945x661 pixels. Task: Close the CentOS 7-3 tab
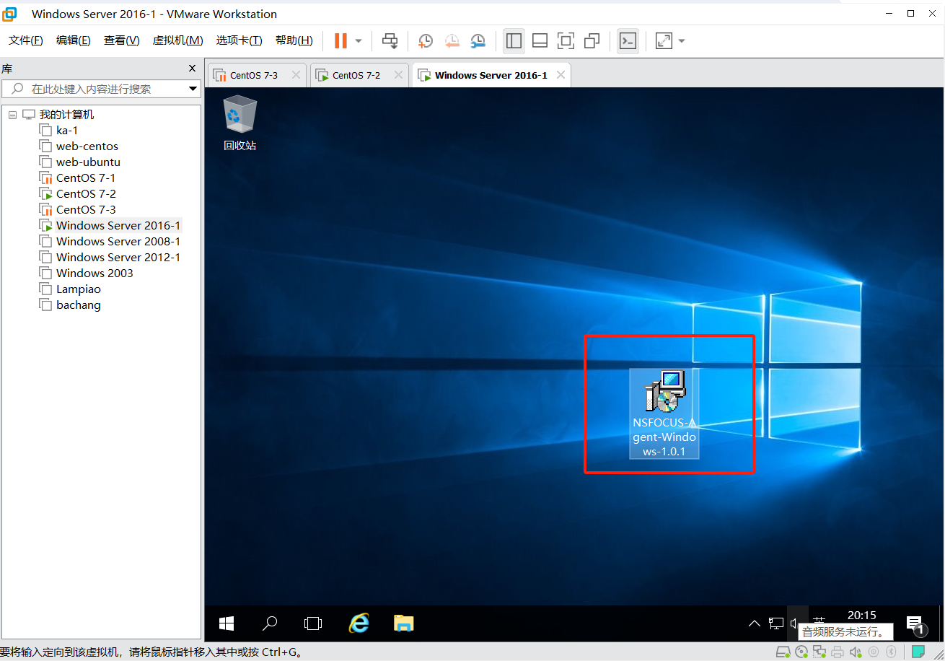[294, 75]
